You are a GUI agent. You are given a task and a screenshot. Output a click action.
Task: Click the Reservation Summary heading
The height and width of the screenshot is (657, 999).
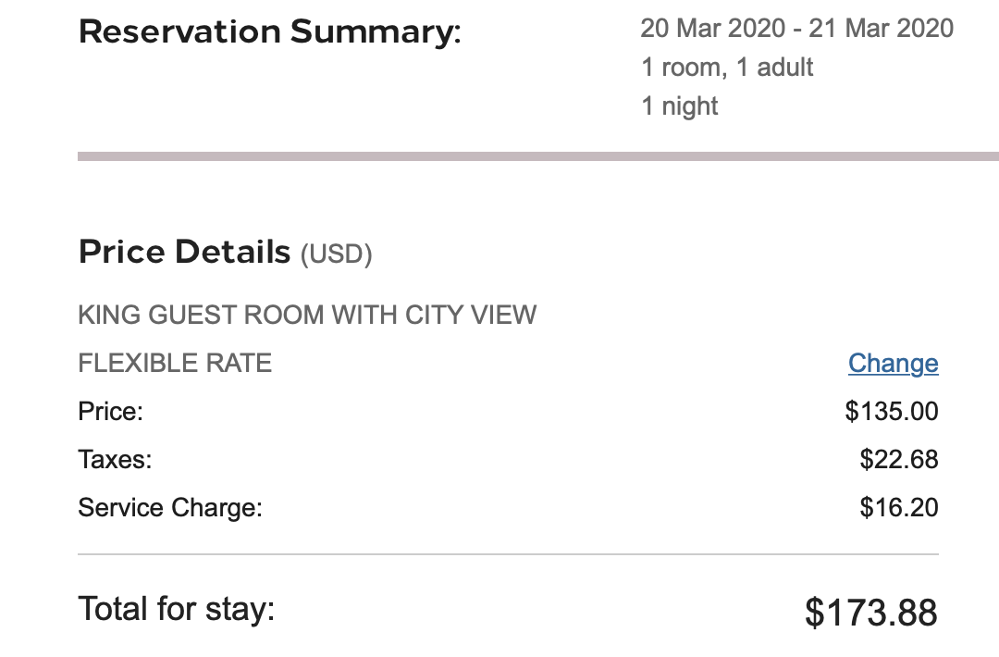(x=269, y=31)
